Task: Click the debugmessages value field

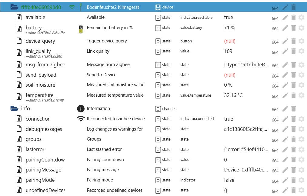Action: coord(245,129)
